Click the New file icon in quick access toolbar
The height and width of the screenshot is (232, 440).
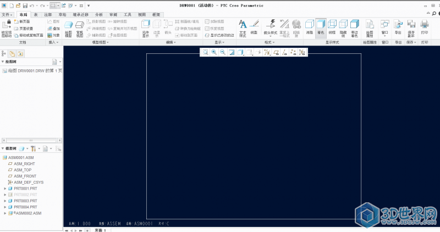point(12,5)
